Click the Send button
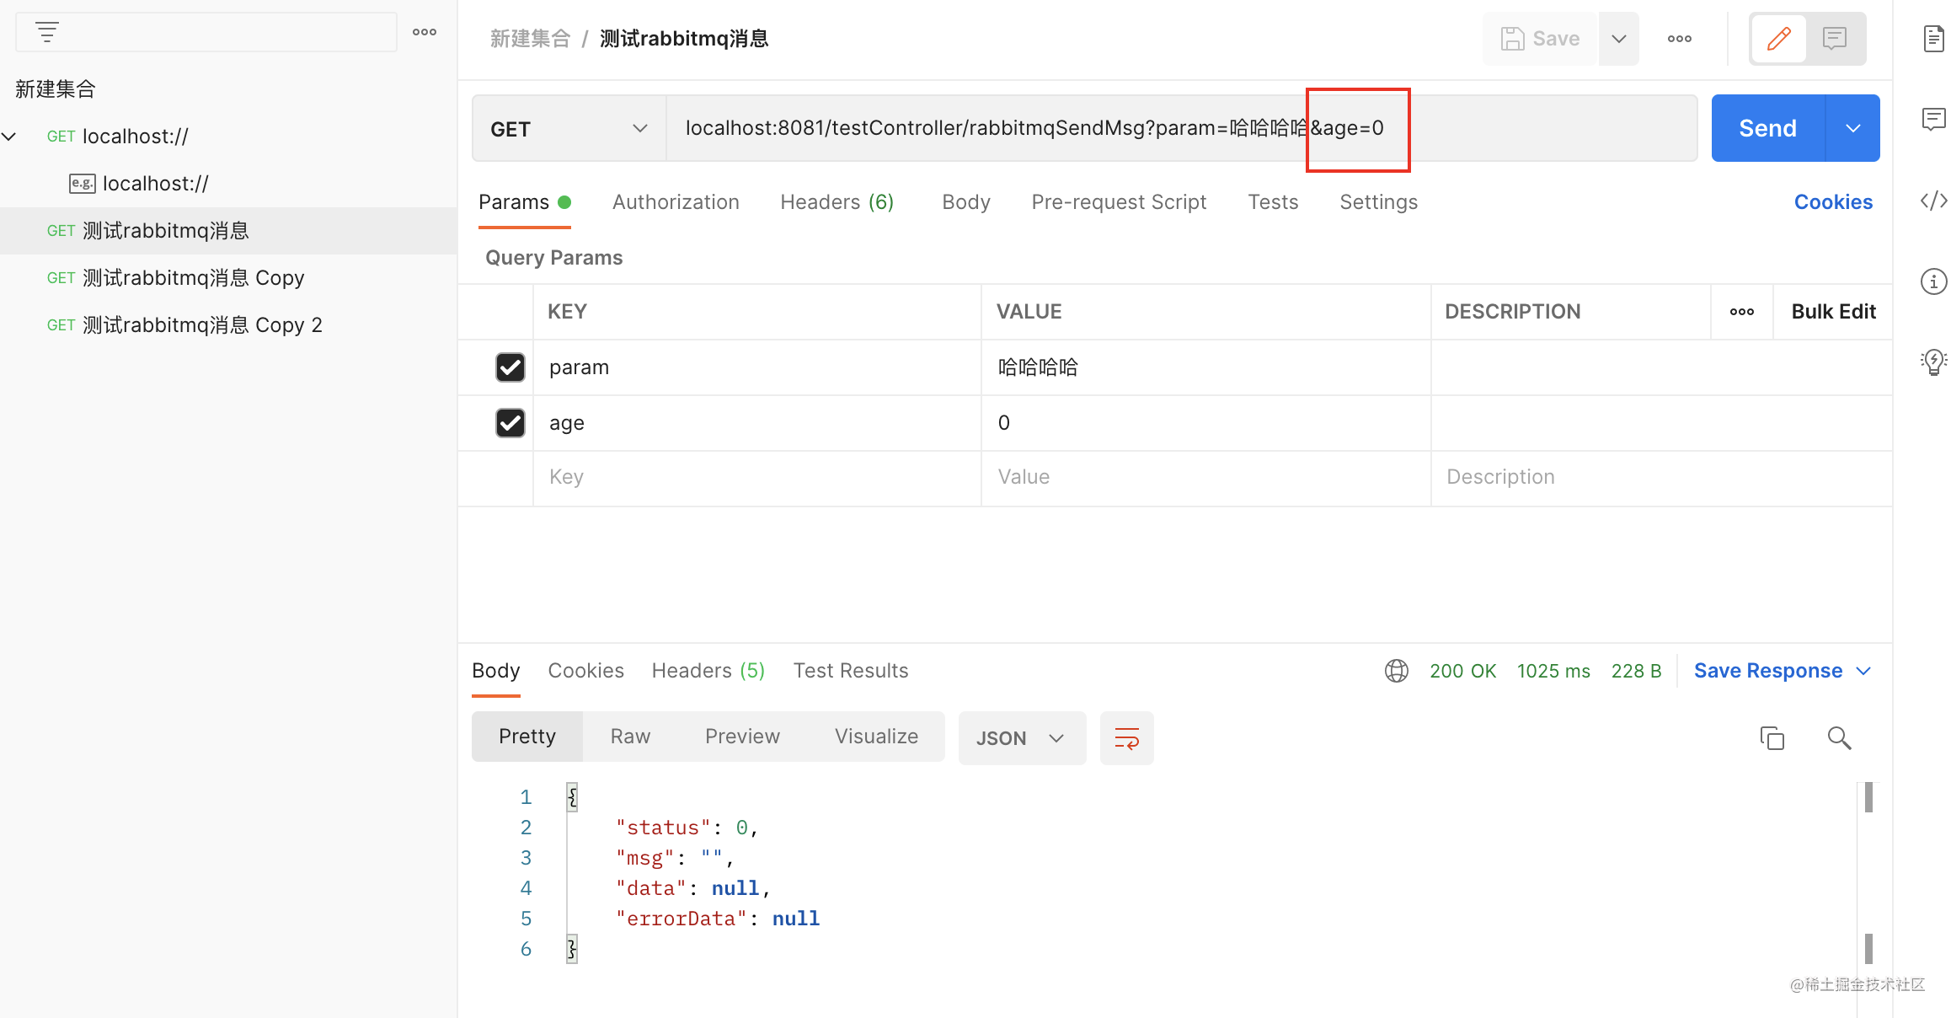Image resolution: width=1951 pixels, height=1018 pixels. pos(1767,127)
